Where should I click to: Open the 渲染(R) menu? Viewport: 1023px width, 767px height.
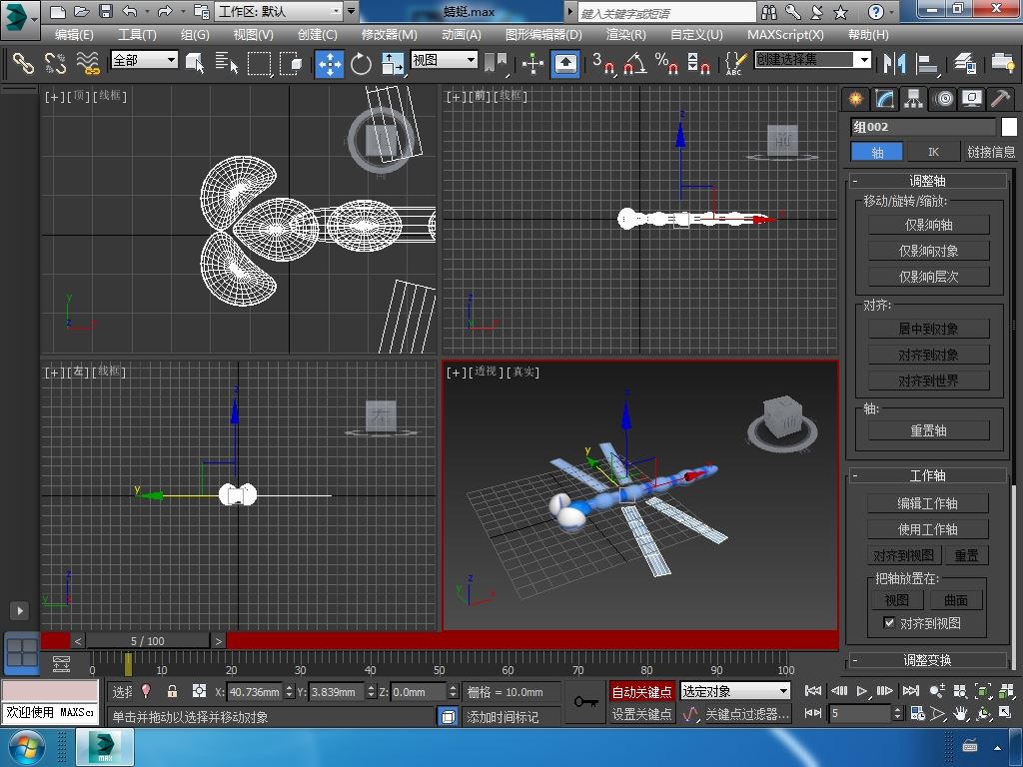click(625, 34)
